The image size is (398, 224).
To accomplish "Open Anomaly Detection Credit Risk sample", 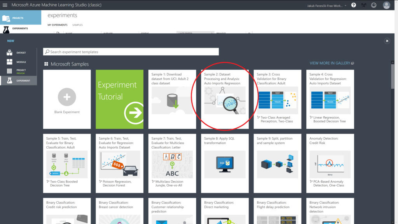I will [x=330, y=163].
